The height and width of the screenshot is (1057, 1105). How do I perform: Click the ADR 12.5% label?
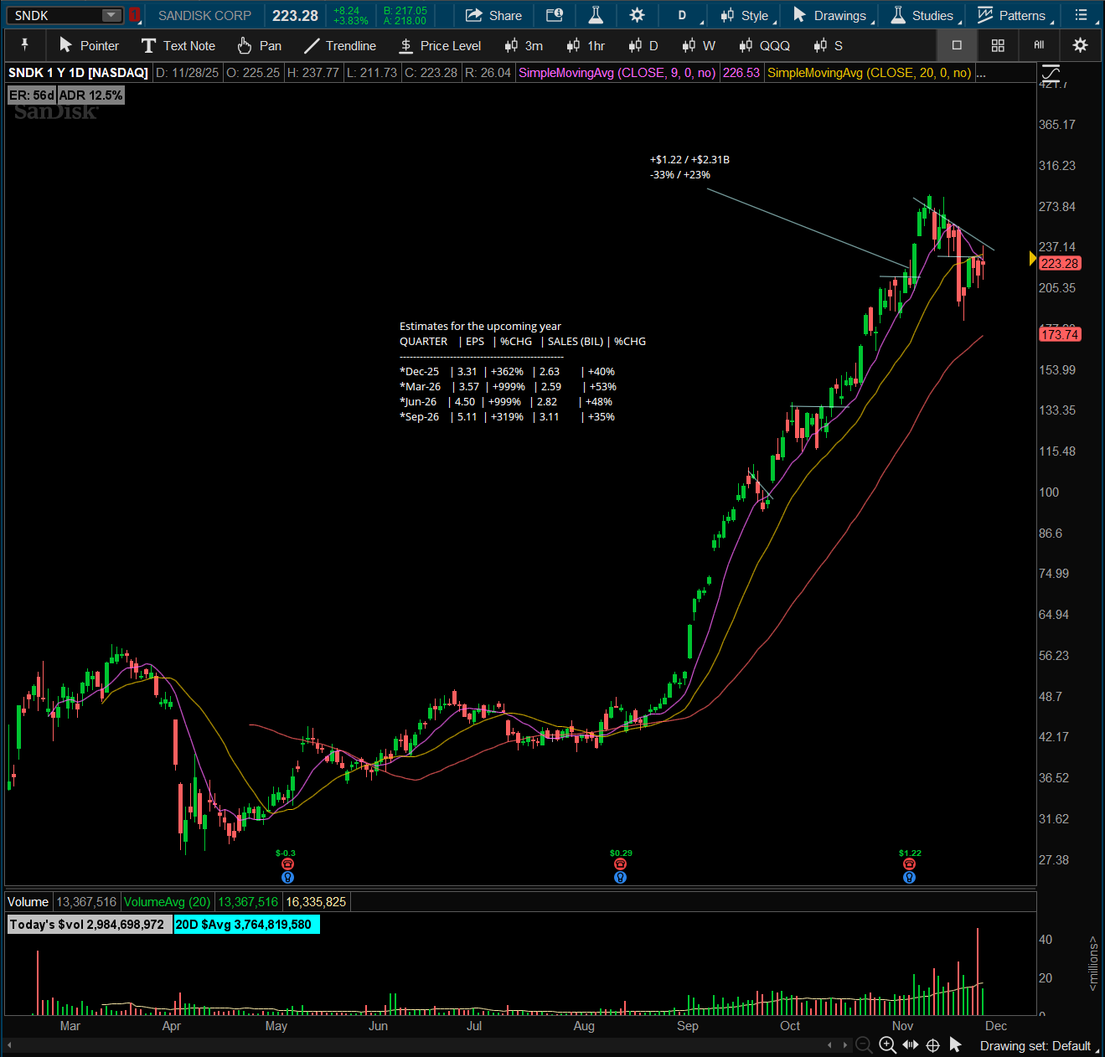[x=91, y=95]
